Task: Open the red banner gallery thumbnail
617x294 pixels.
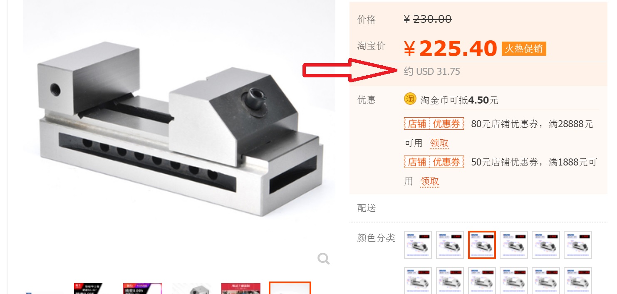Action: pos(241,288)
